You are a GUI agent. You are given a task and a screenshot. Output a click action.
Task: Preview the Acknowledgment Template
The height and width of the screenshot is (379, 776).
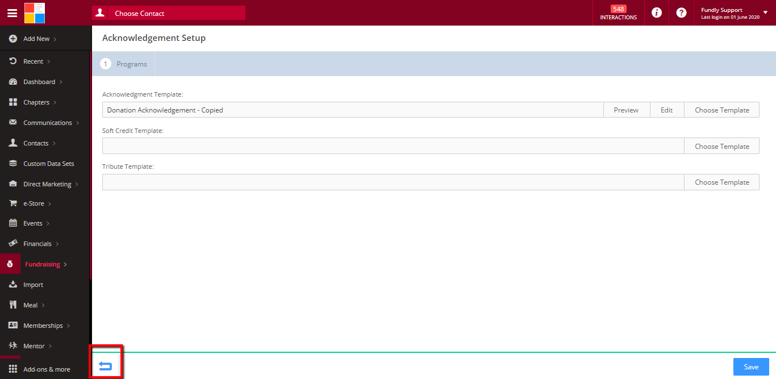click(x=627, y=110)
